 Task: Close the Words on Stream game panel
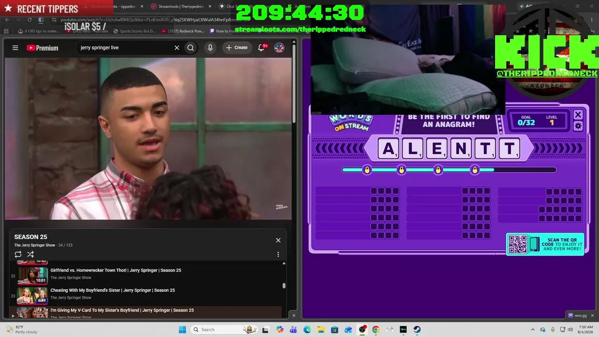(x=578, y=115)
